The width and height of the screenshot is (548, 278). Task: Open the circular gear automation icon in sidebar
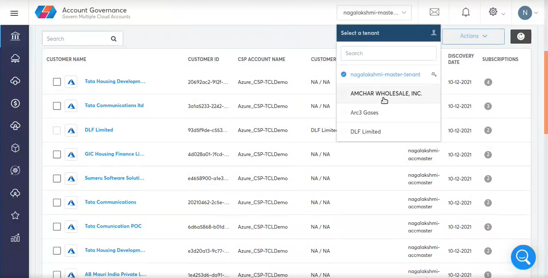click(15, 170)
